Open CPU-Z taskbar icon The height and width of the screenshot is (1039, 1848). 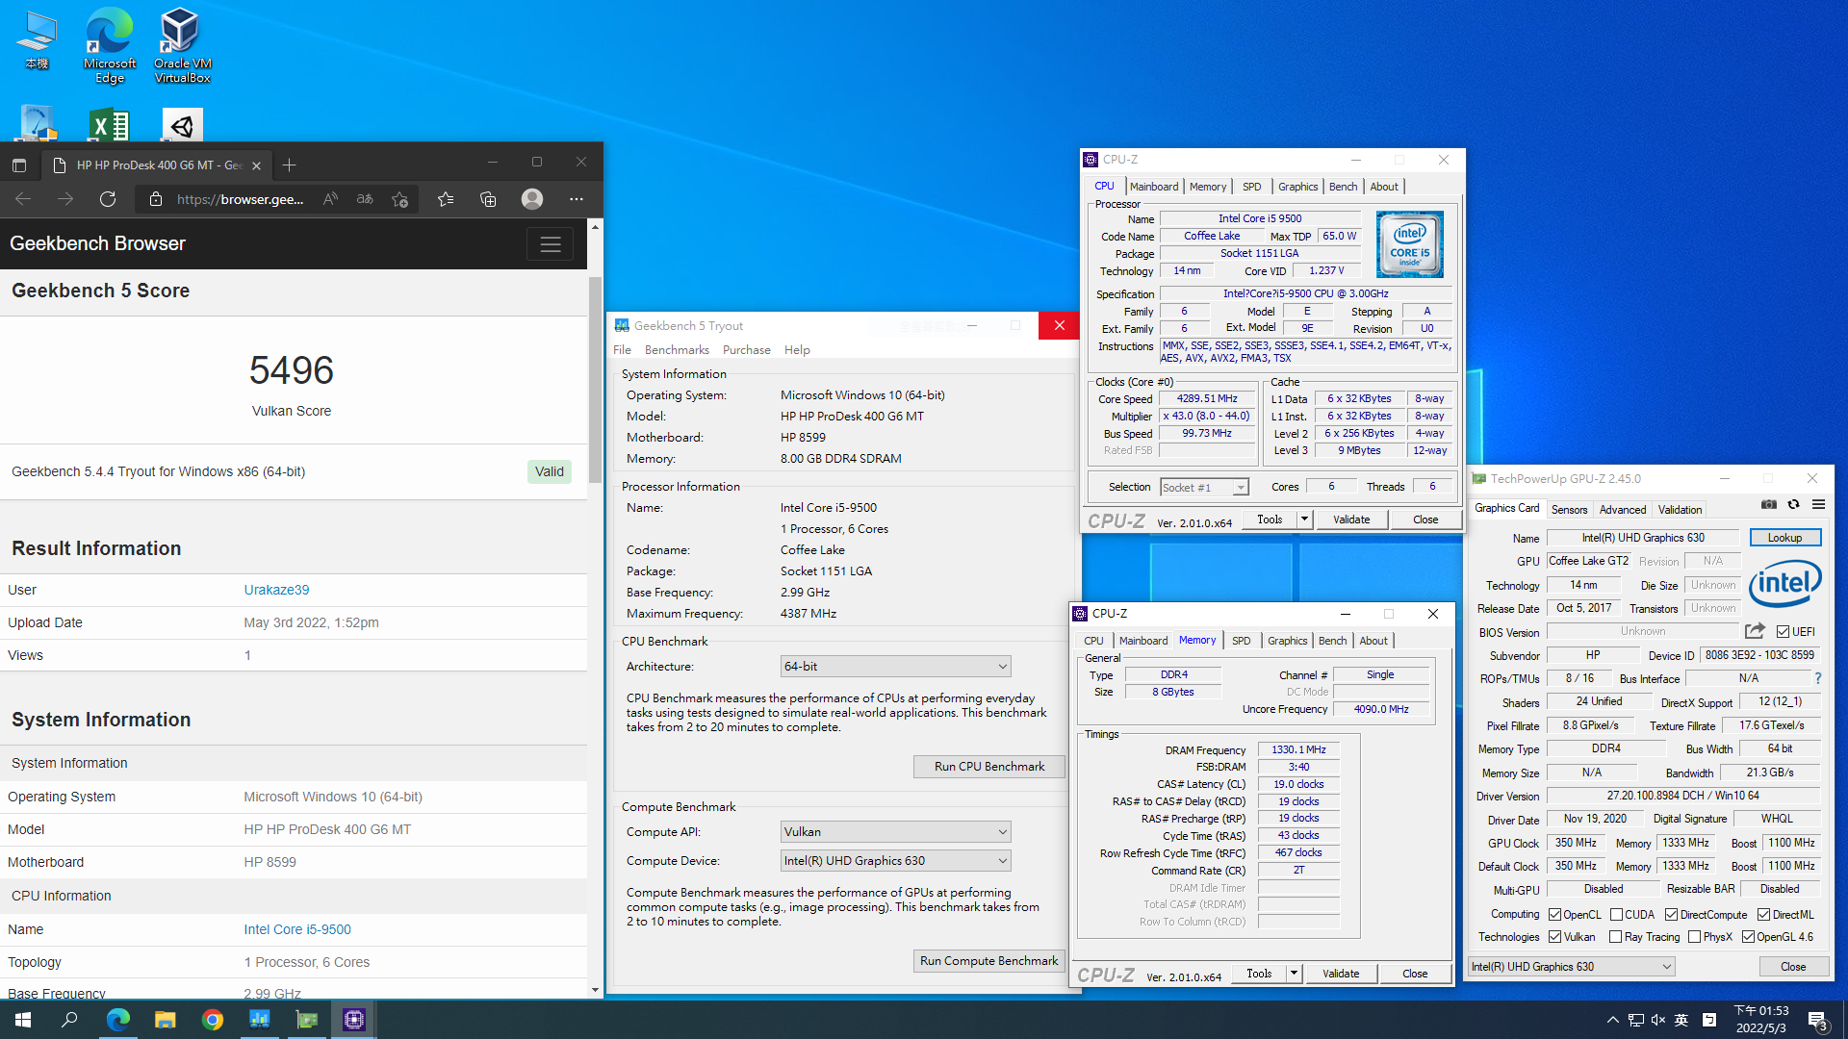click(354, 1020)
